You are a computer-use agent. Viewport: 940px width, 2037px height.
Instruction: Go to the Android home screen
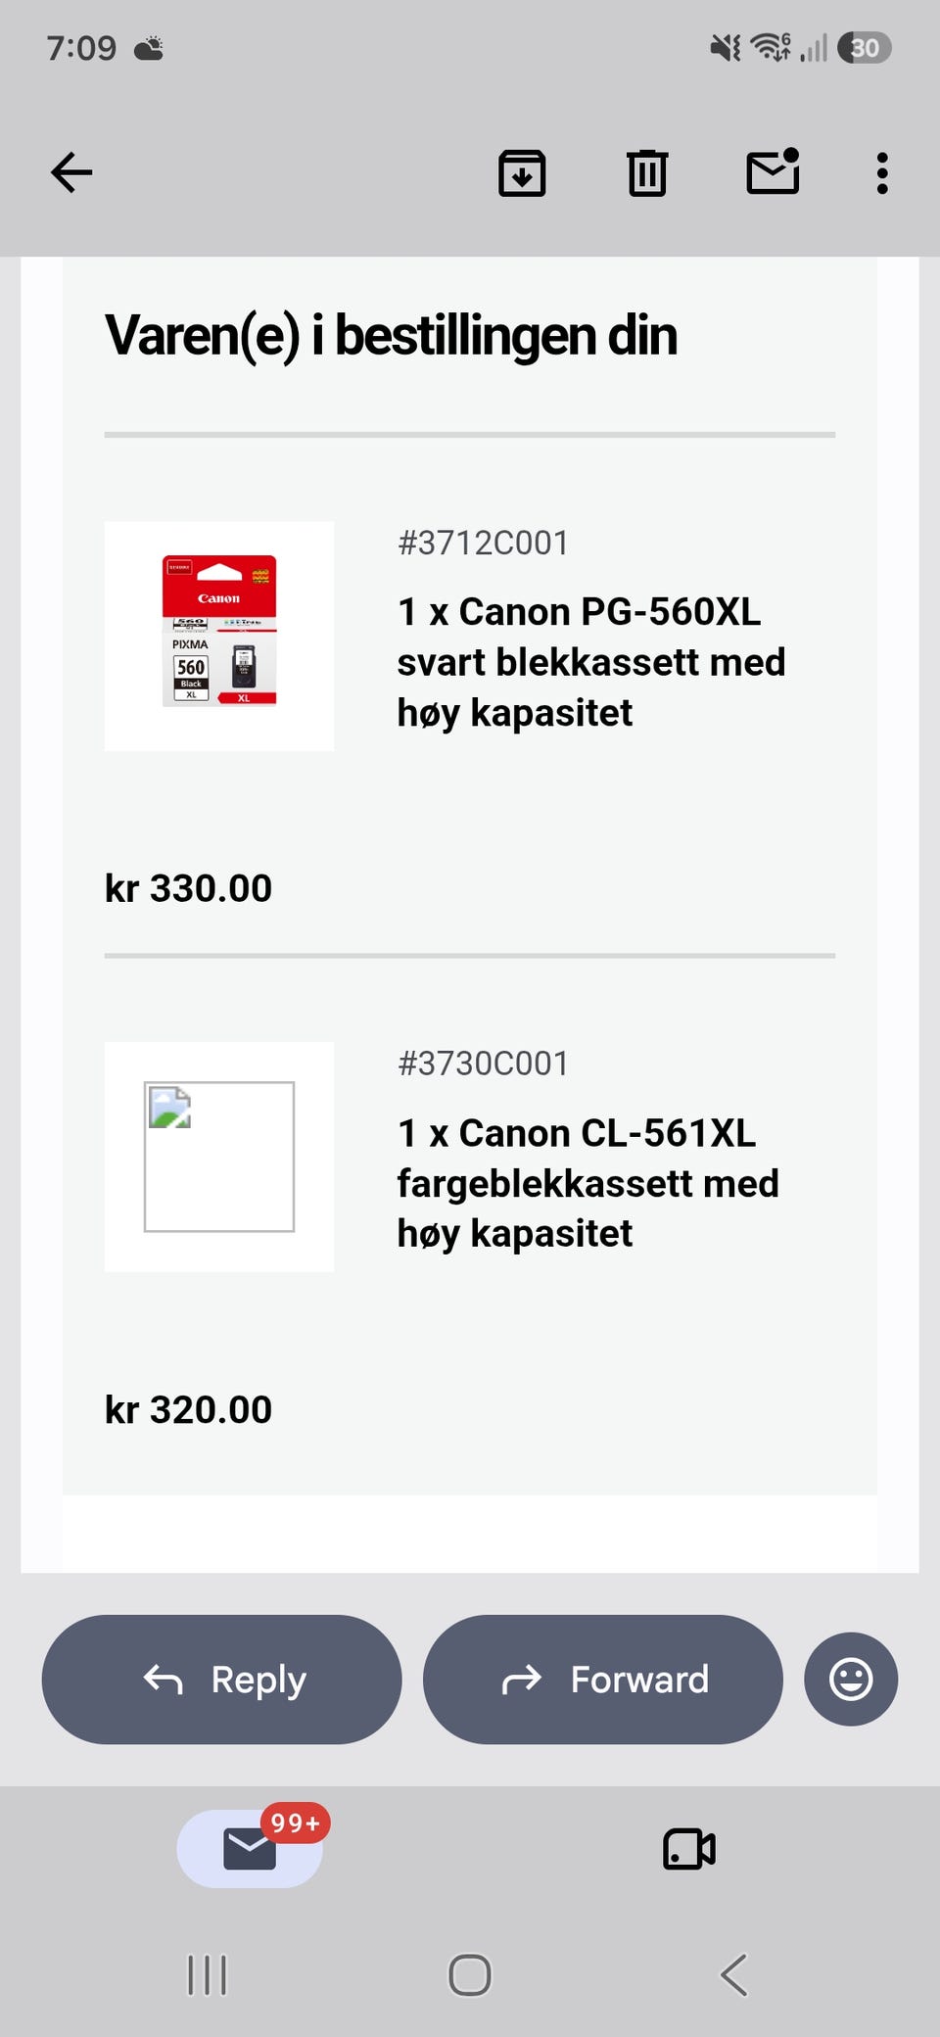coord(470,1975)
